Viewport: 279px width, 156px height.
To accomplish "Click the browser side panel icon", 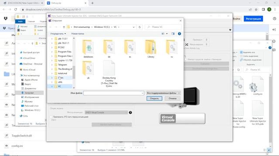I will click(263, 10).
